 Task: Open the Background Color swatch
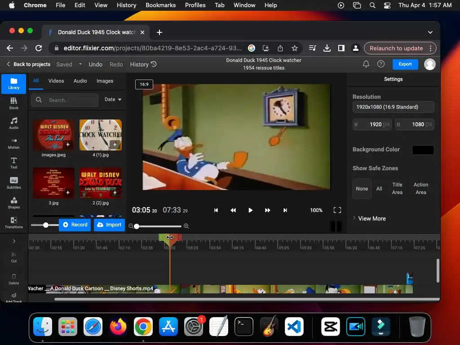(x=423, y=150)
